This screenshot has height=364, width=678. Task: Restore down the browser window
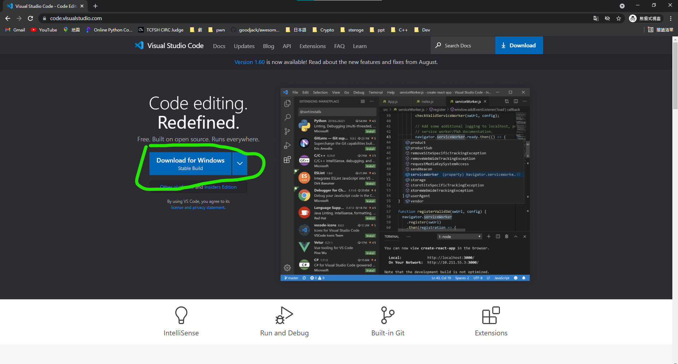coord(654,5)
